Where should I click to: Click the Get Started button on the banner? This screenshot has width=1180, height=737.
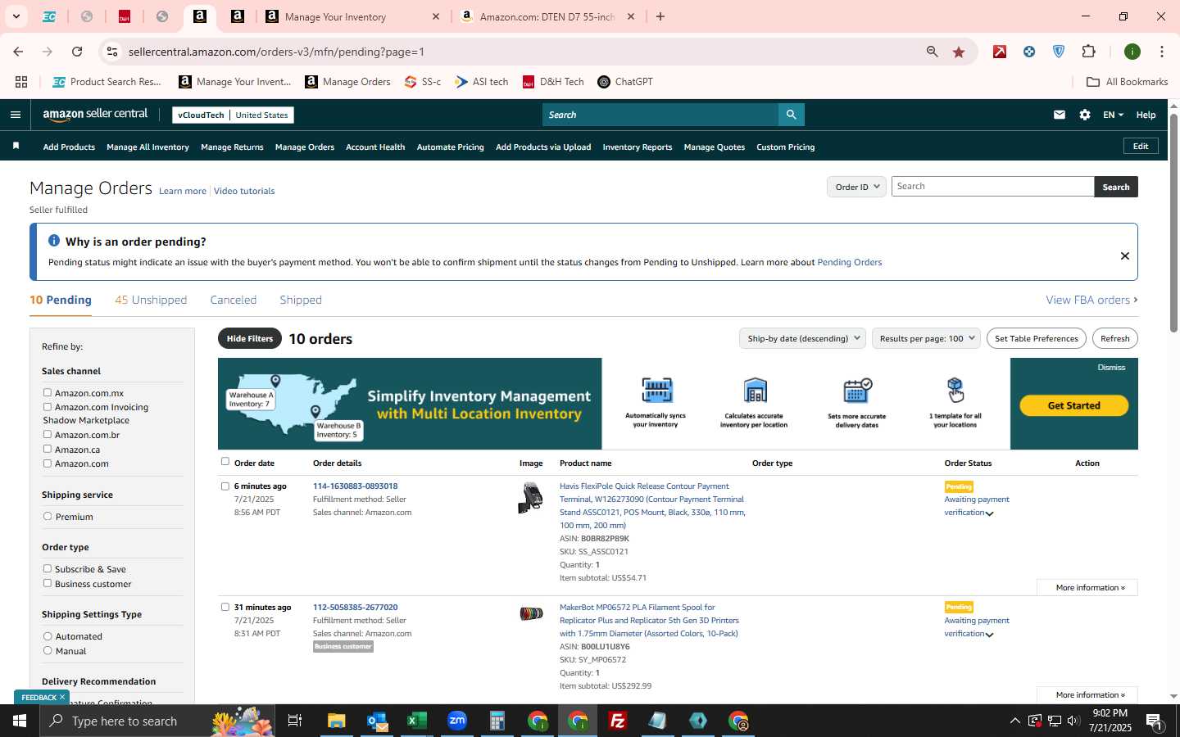[1073, 405]
